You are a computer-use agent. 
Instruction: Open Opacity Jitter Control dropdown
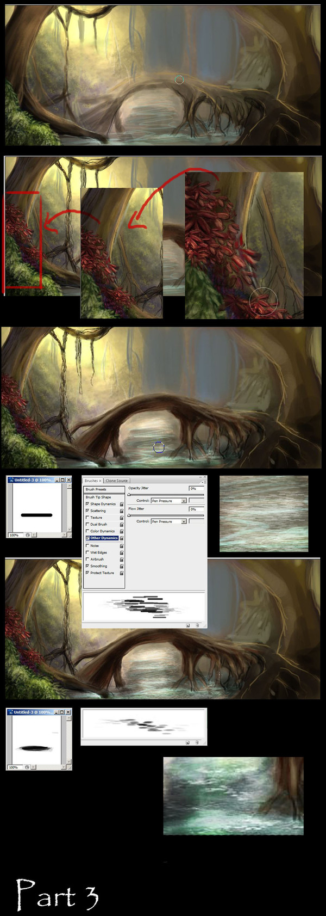point(168,501)
